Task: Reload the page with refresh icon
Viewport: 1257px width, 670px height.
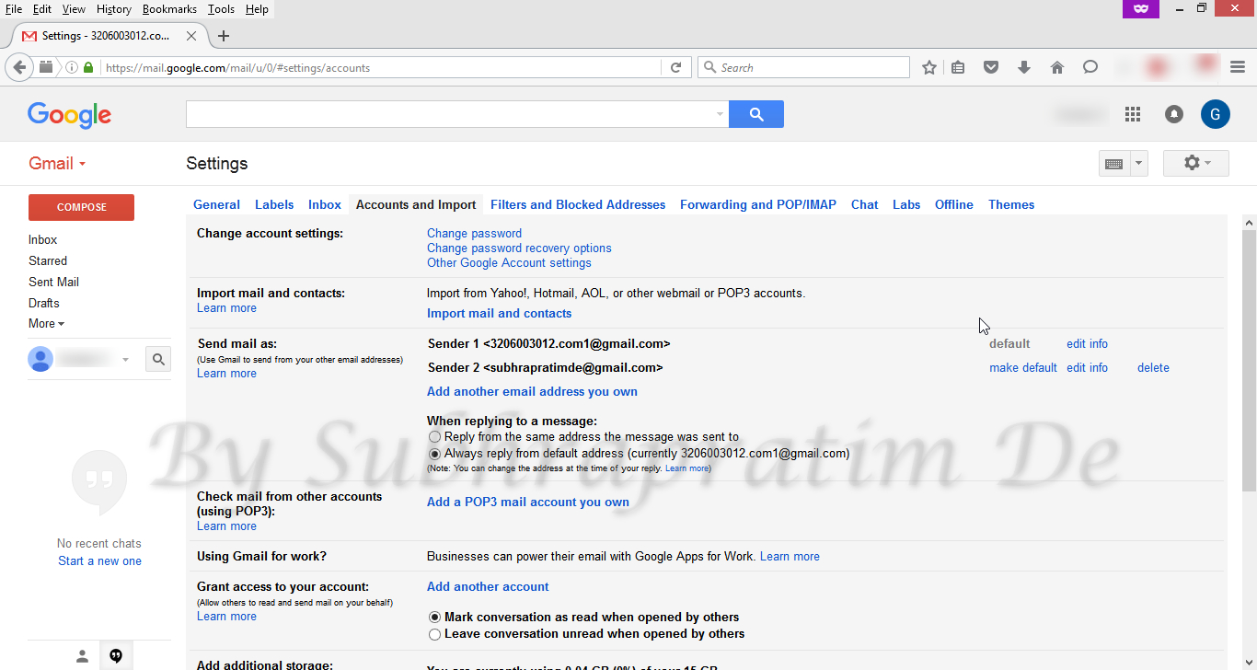Action: tap(675, 67)
